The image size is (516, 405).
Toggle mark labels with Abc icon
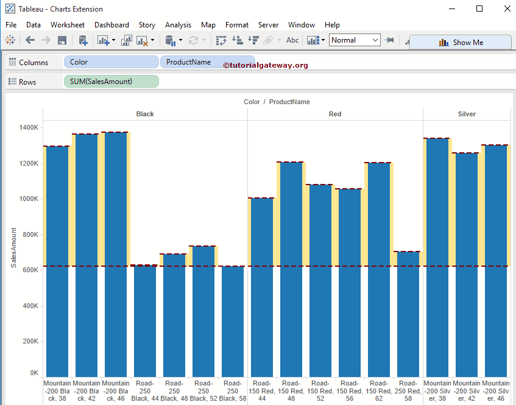click(292, 40)
